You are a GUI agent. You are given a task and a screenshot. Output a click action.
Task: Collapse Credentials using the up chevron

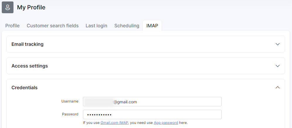(x=277, y=87)
